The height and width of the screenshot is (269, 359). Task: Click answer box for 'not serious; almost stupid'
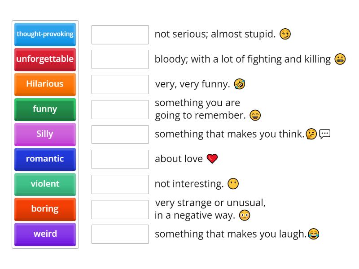120,35
